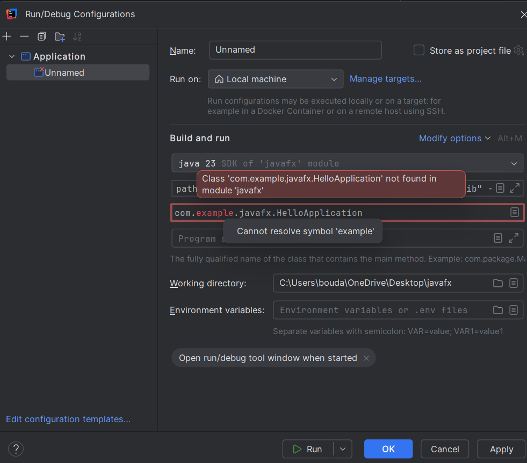Open Edit configuration templates
This screenshot has height=463, width=527.
68,419
